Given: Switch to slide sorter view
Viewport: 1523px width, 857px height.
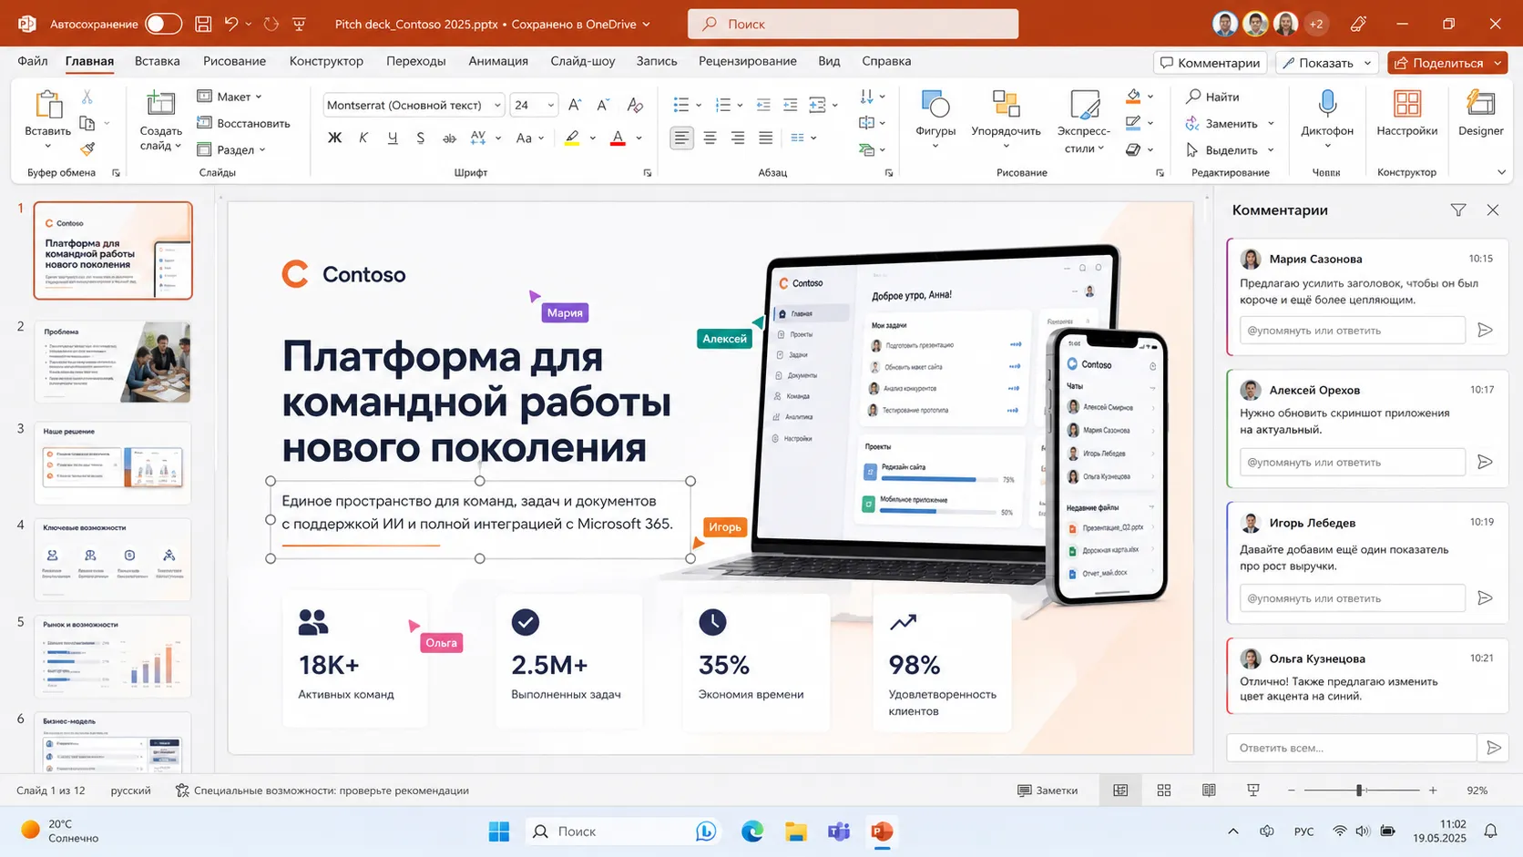Looking at the screenshot, I should tap(1164, 791).
